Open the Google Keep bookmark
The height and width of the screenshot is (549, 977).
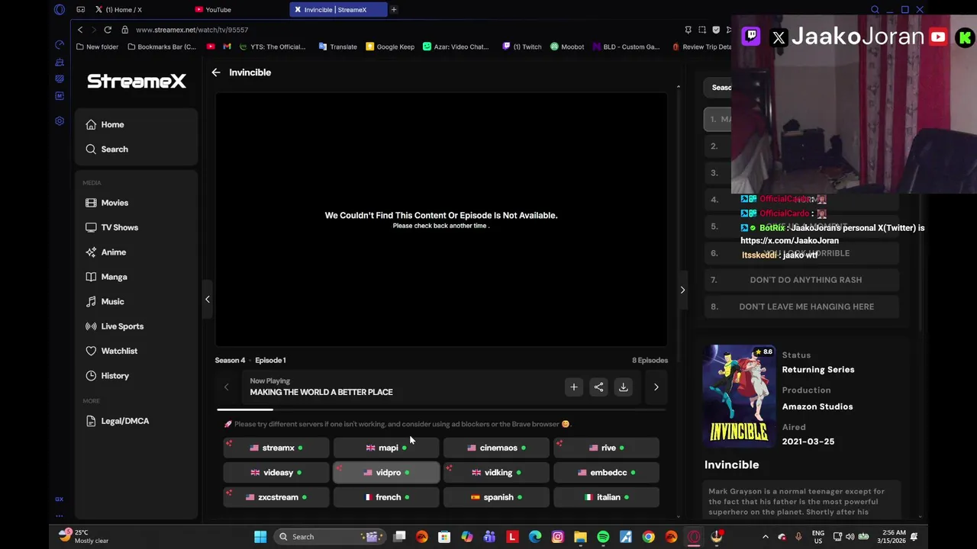[390, 47]
